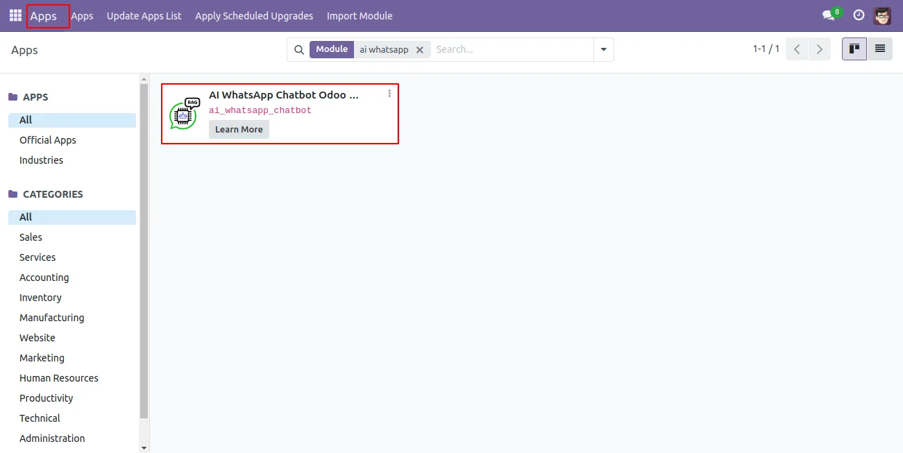
Task: Open the AI WhatsApp Chatbot card options menu
Action: (x=389, y=94)
